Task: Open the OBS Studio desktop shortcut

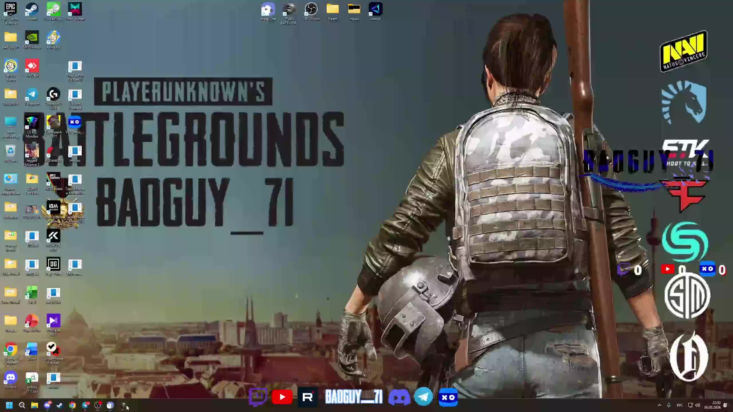Action: pyautogui.click(x=311, y=9)
